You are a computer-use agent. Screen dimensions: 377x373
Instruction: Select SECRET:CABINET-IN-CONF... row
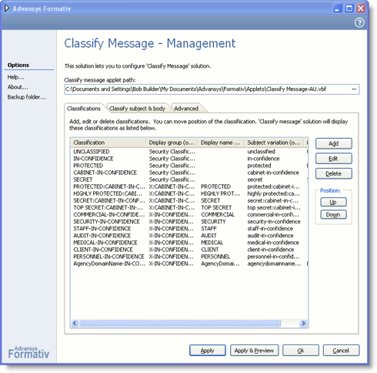[x=189, y=200]
